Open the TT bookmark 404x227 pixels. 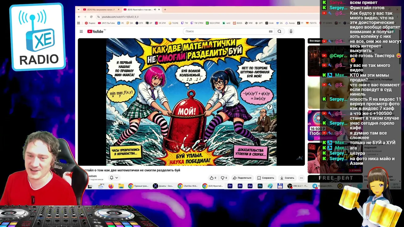click(x=300, y=23)
